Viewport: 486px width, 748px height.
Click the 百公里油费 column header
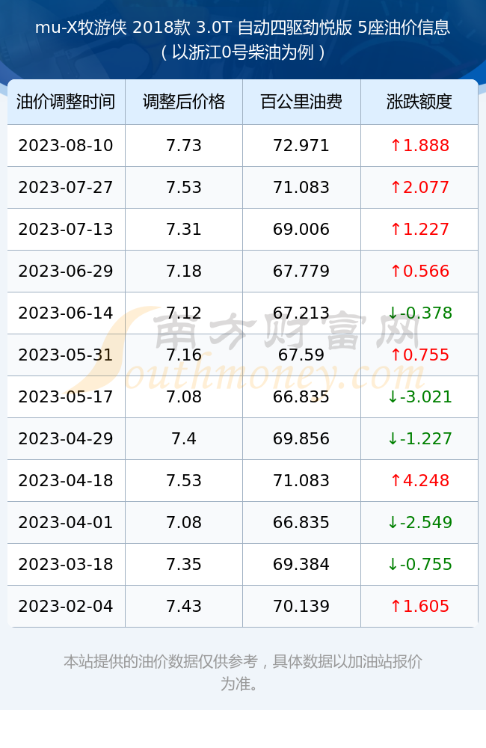coord(301,102)
